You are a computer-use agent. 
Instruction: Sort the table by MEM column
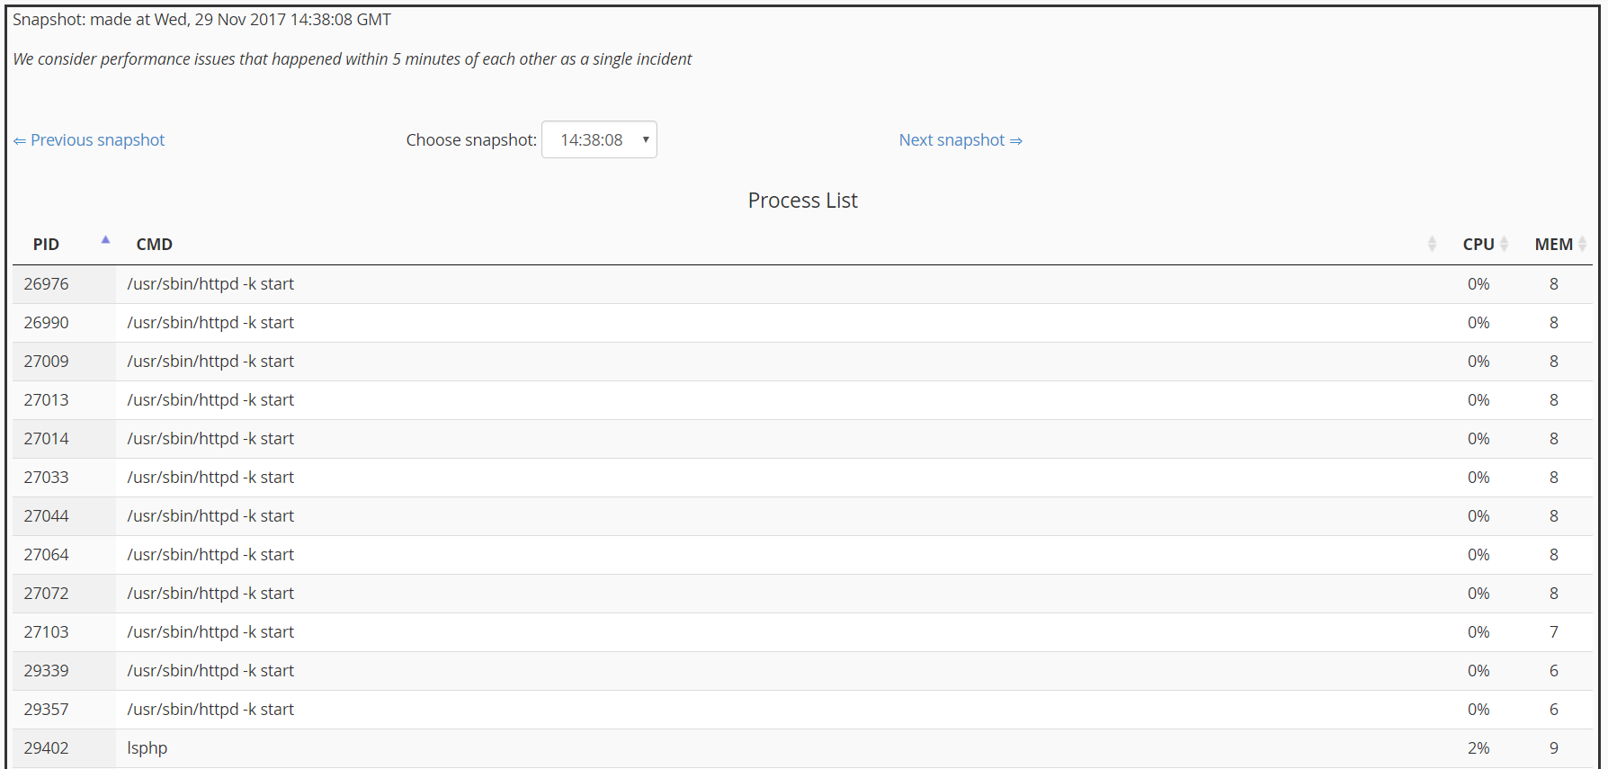[x=1581, y=244]
